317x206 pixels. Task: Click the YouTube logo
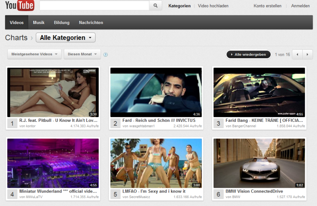(x=20, y=6)
